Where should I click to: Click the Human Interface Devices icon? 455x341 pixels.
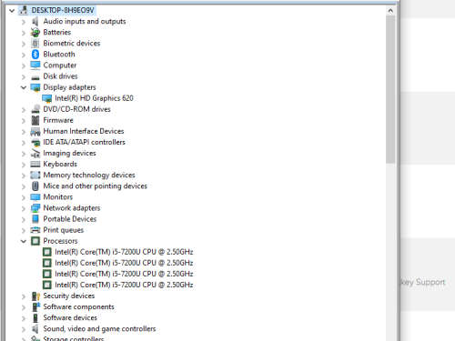(x=35, y=131)
